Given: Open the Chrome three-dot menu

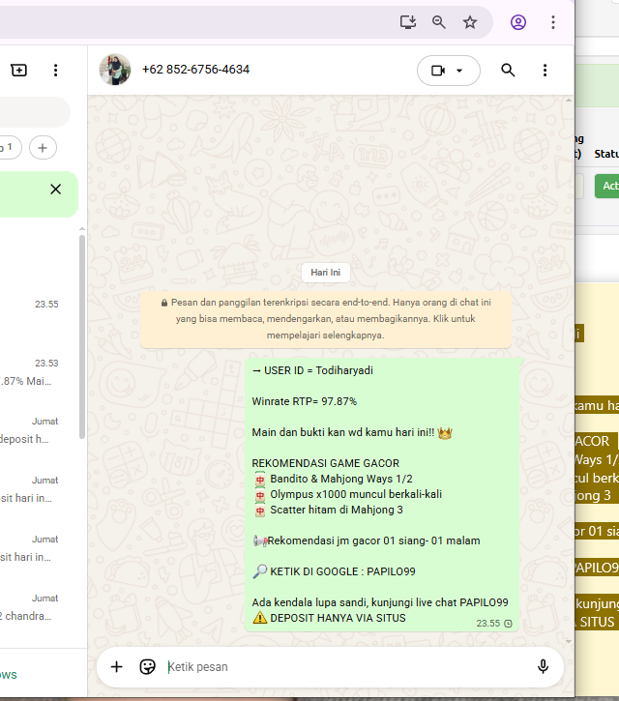Looking at the screenshot, I should tap(553, 22).
